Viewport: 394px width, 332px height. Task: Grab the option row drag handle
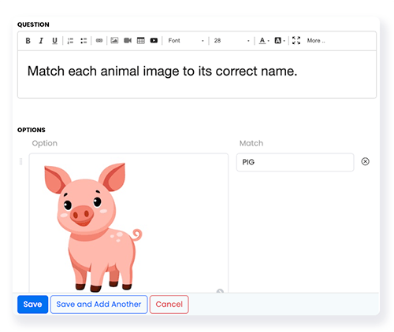[21, 161]
